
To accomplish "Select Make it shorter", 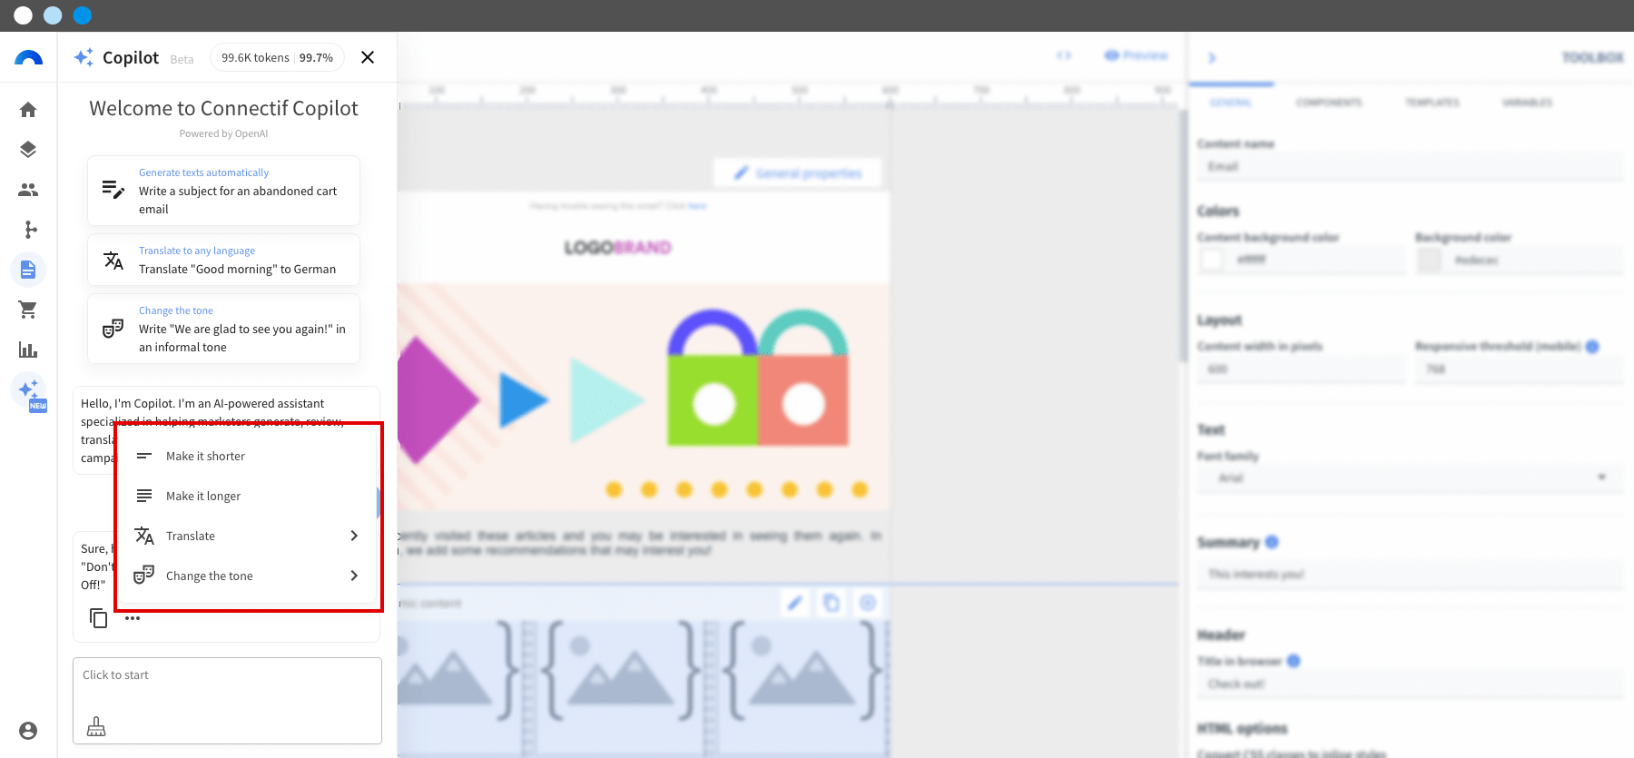I will tap(247, 456).
